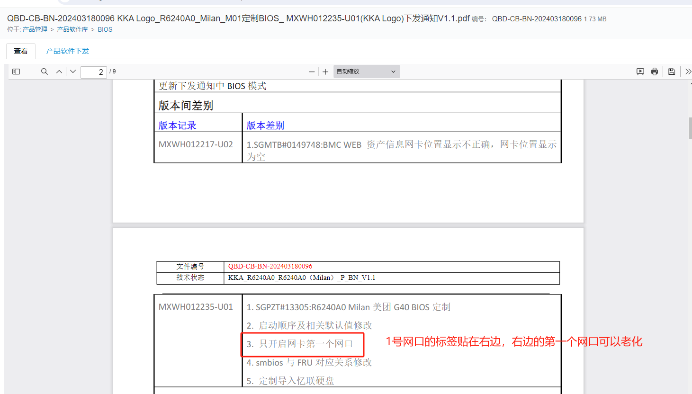Go to the previous page arrow

coord(59,72)
